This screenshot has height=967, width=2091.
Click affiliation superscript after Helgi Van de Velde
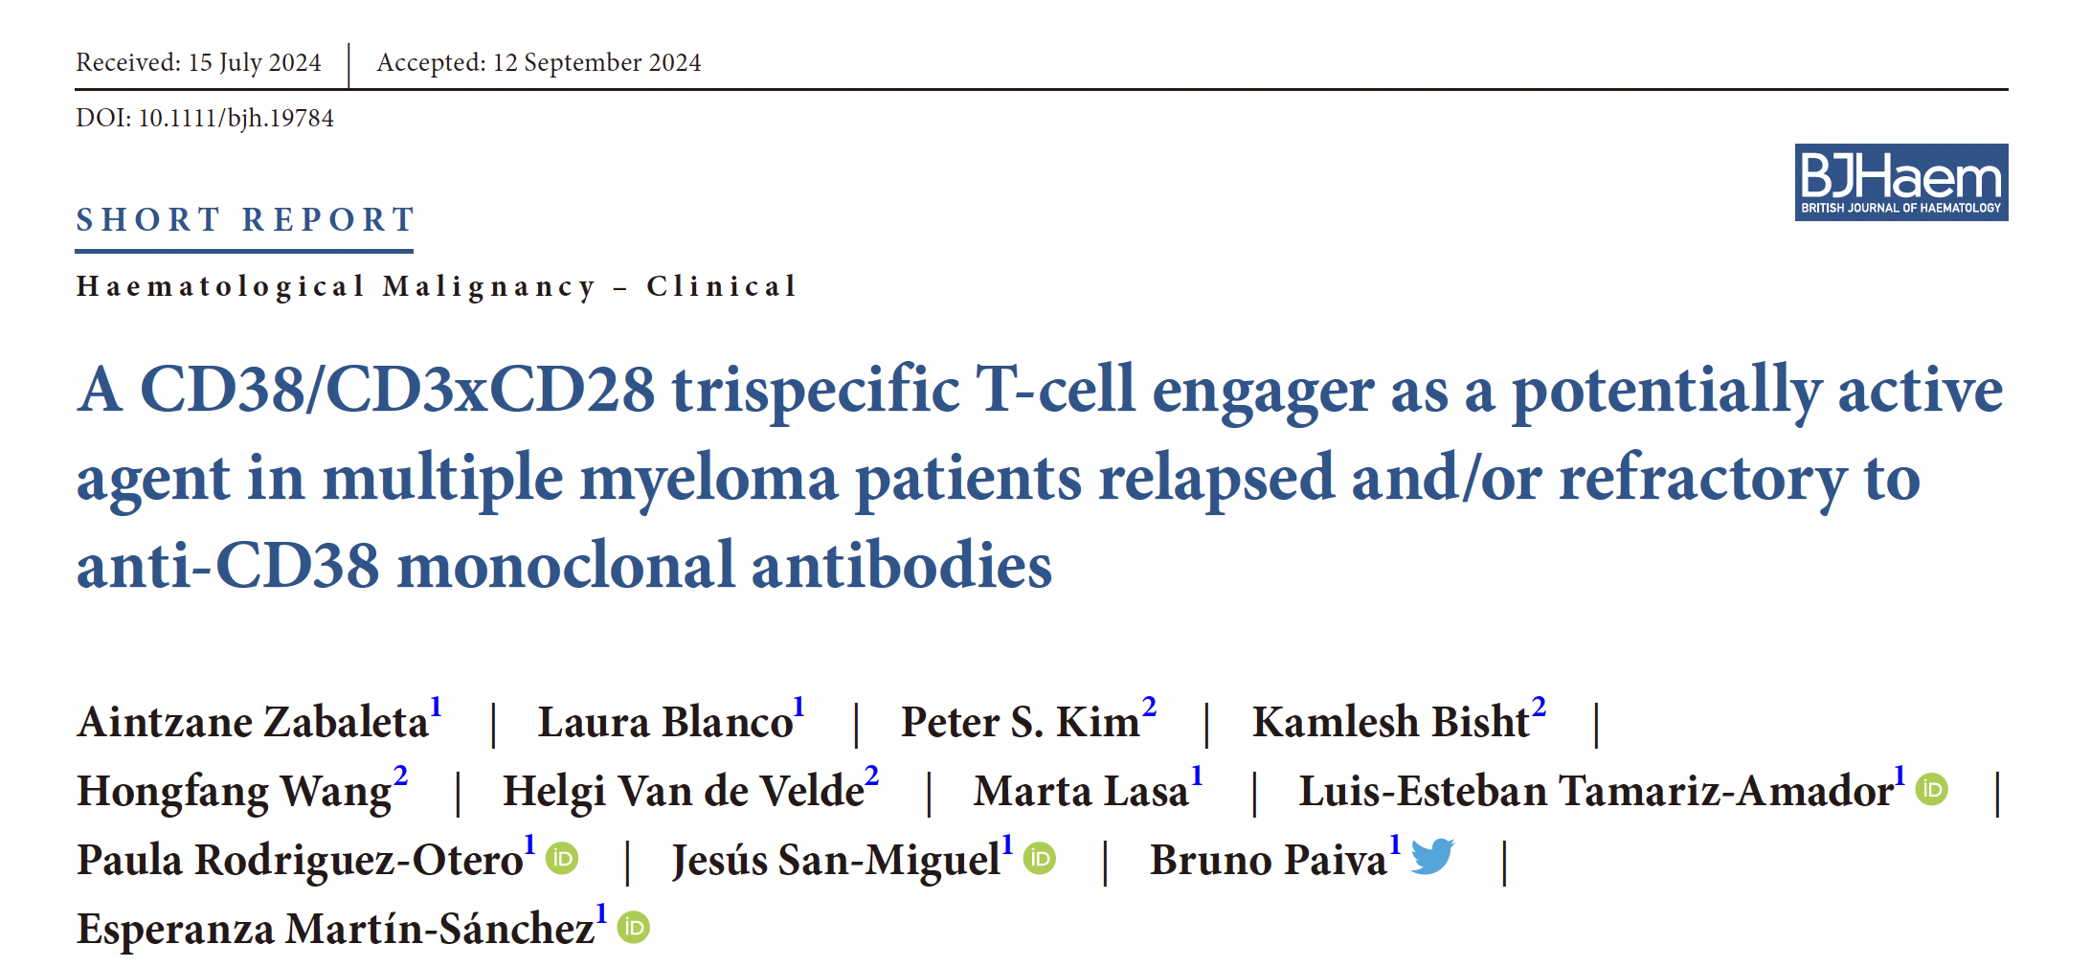click(871, 776)
